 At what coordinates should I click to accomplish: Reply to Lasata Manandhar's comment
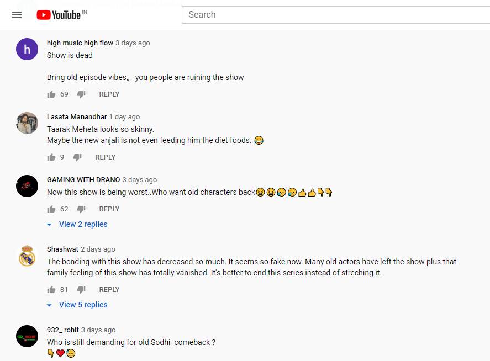click(106, 157)
